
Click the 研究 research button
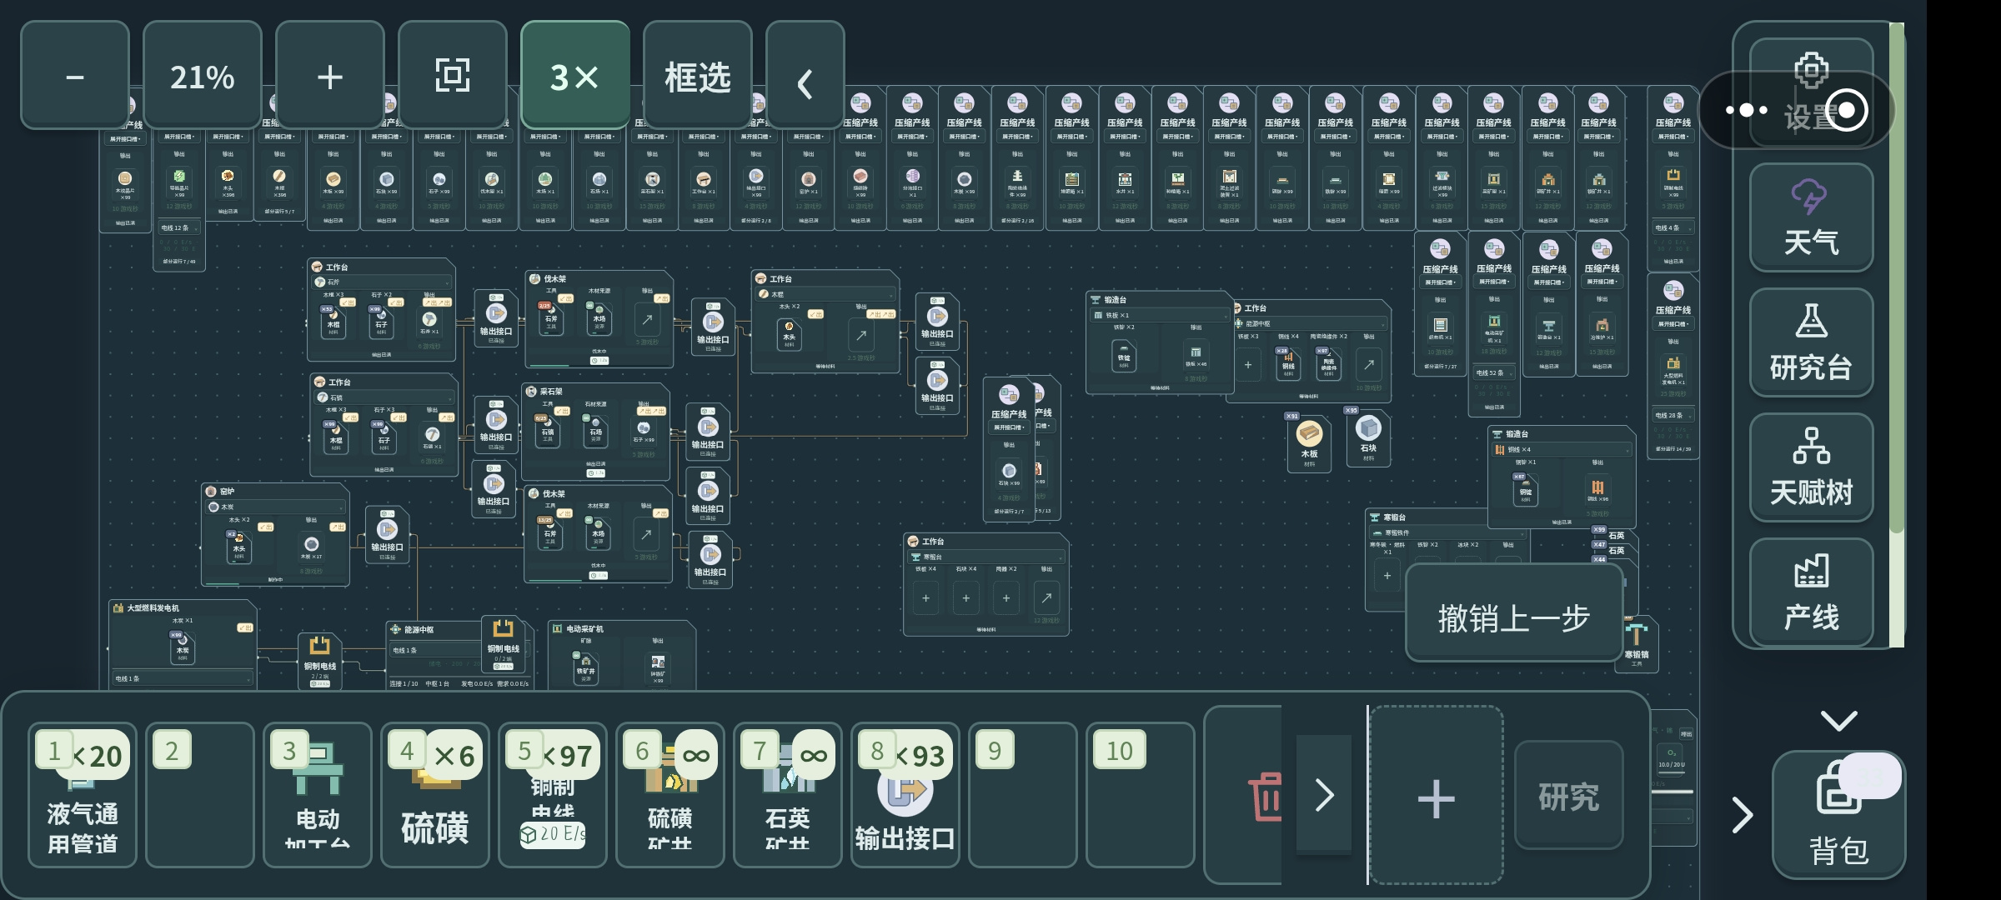1568,797
